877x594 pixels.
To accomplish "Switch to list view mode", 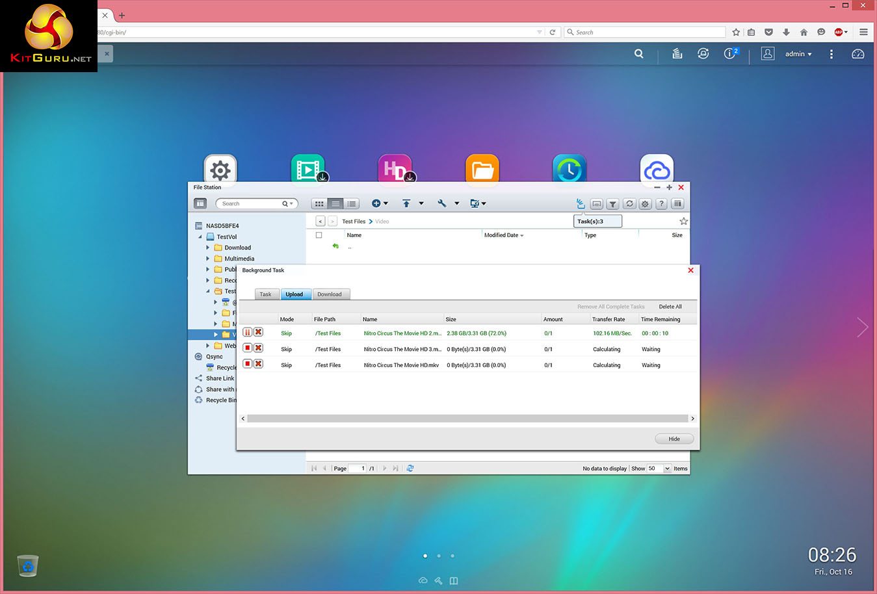I will (335, 204).
